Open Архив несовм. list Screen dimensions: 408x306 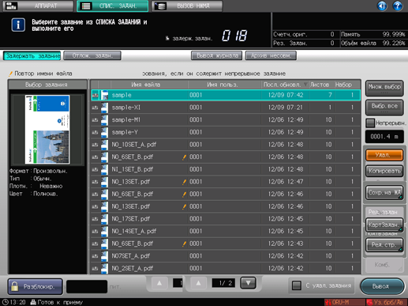(271, 56)
